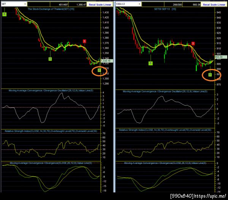
Task: Click Recal Scale-Linear above the SET50 SEP 13 chart
Action: point(214,5)
